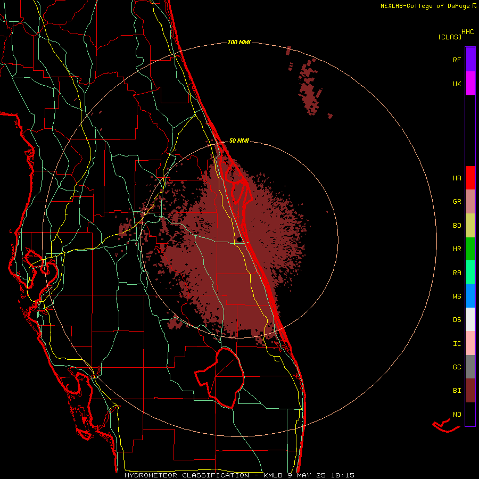Click the [CLAS] units label
Viewport: 479px width, 479px height.
450,37
